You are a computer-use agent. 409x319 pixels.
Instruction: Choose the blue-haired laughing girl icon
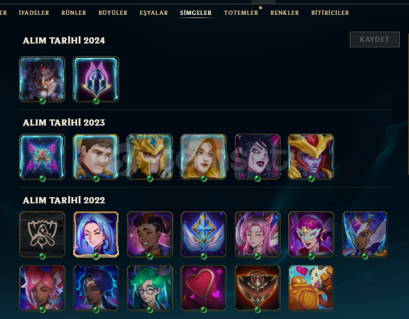tap(96, 234)
